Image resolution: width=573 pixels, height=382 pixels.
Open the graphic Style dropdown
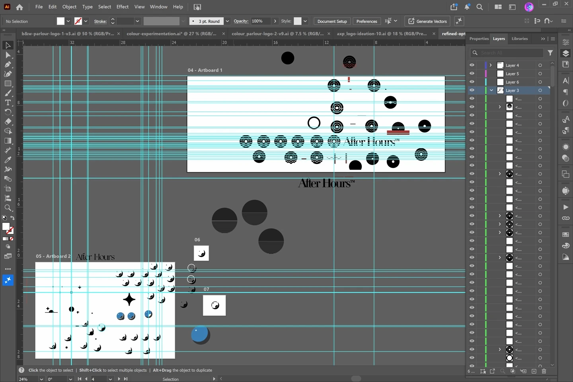click(x=305, y=21)
